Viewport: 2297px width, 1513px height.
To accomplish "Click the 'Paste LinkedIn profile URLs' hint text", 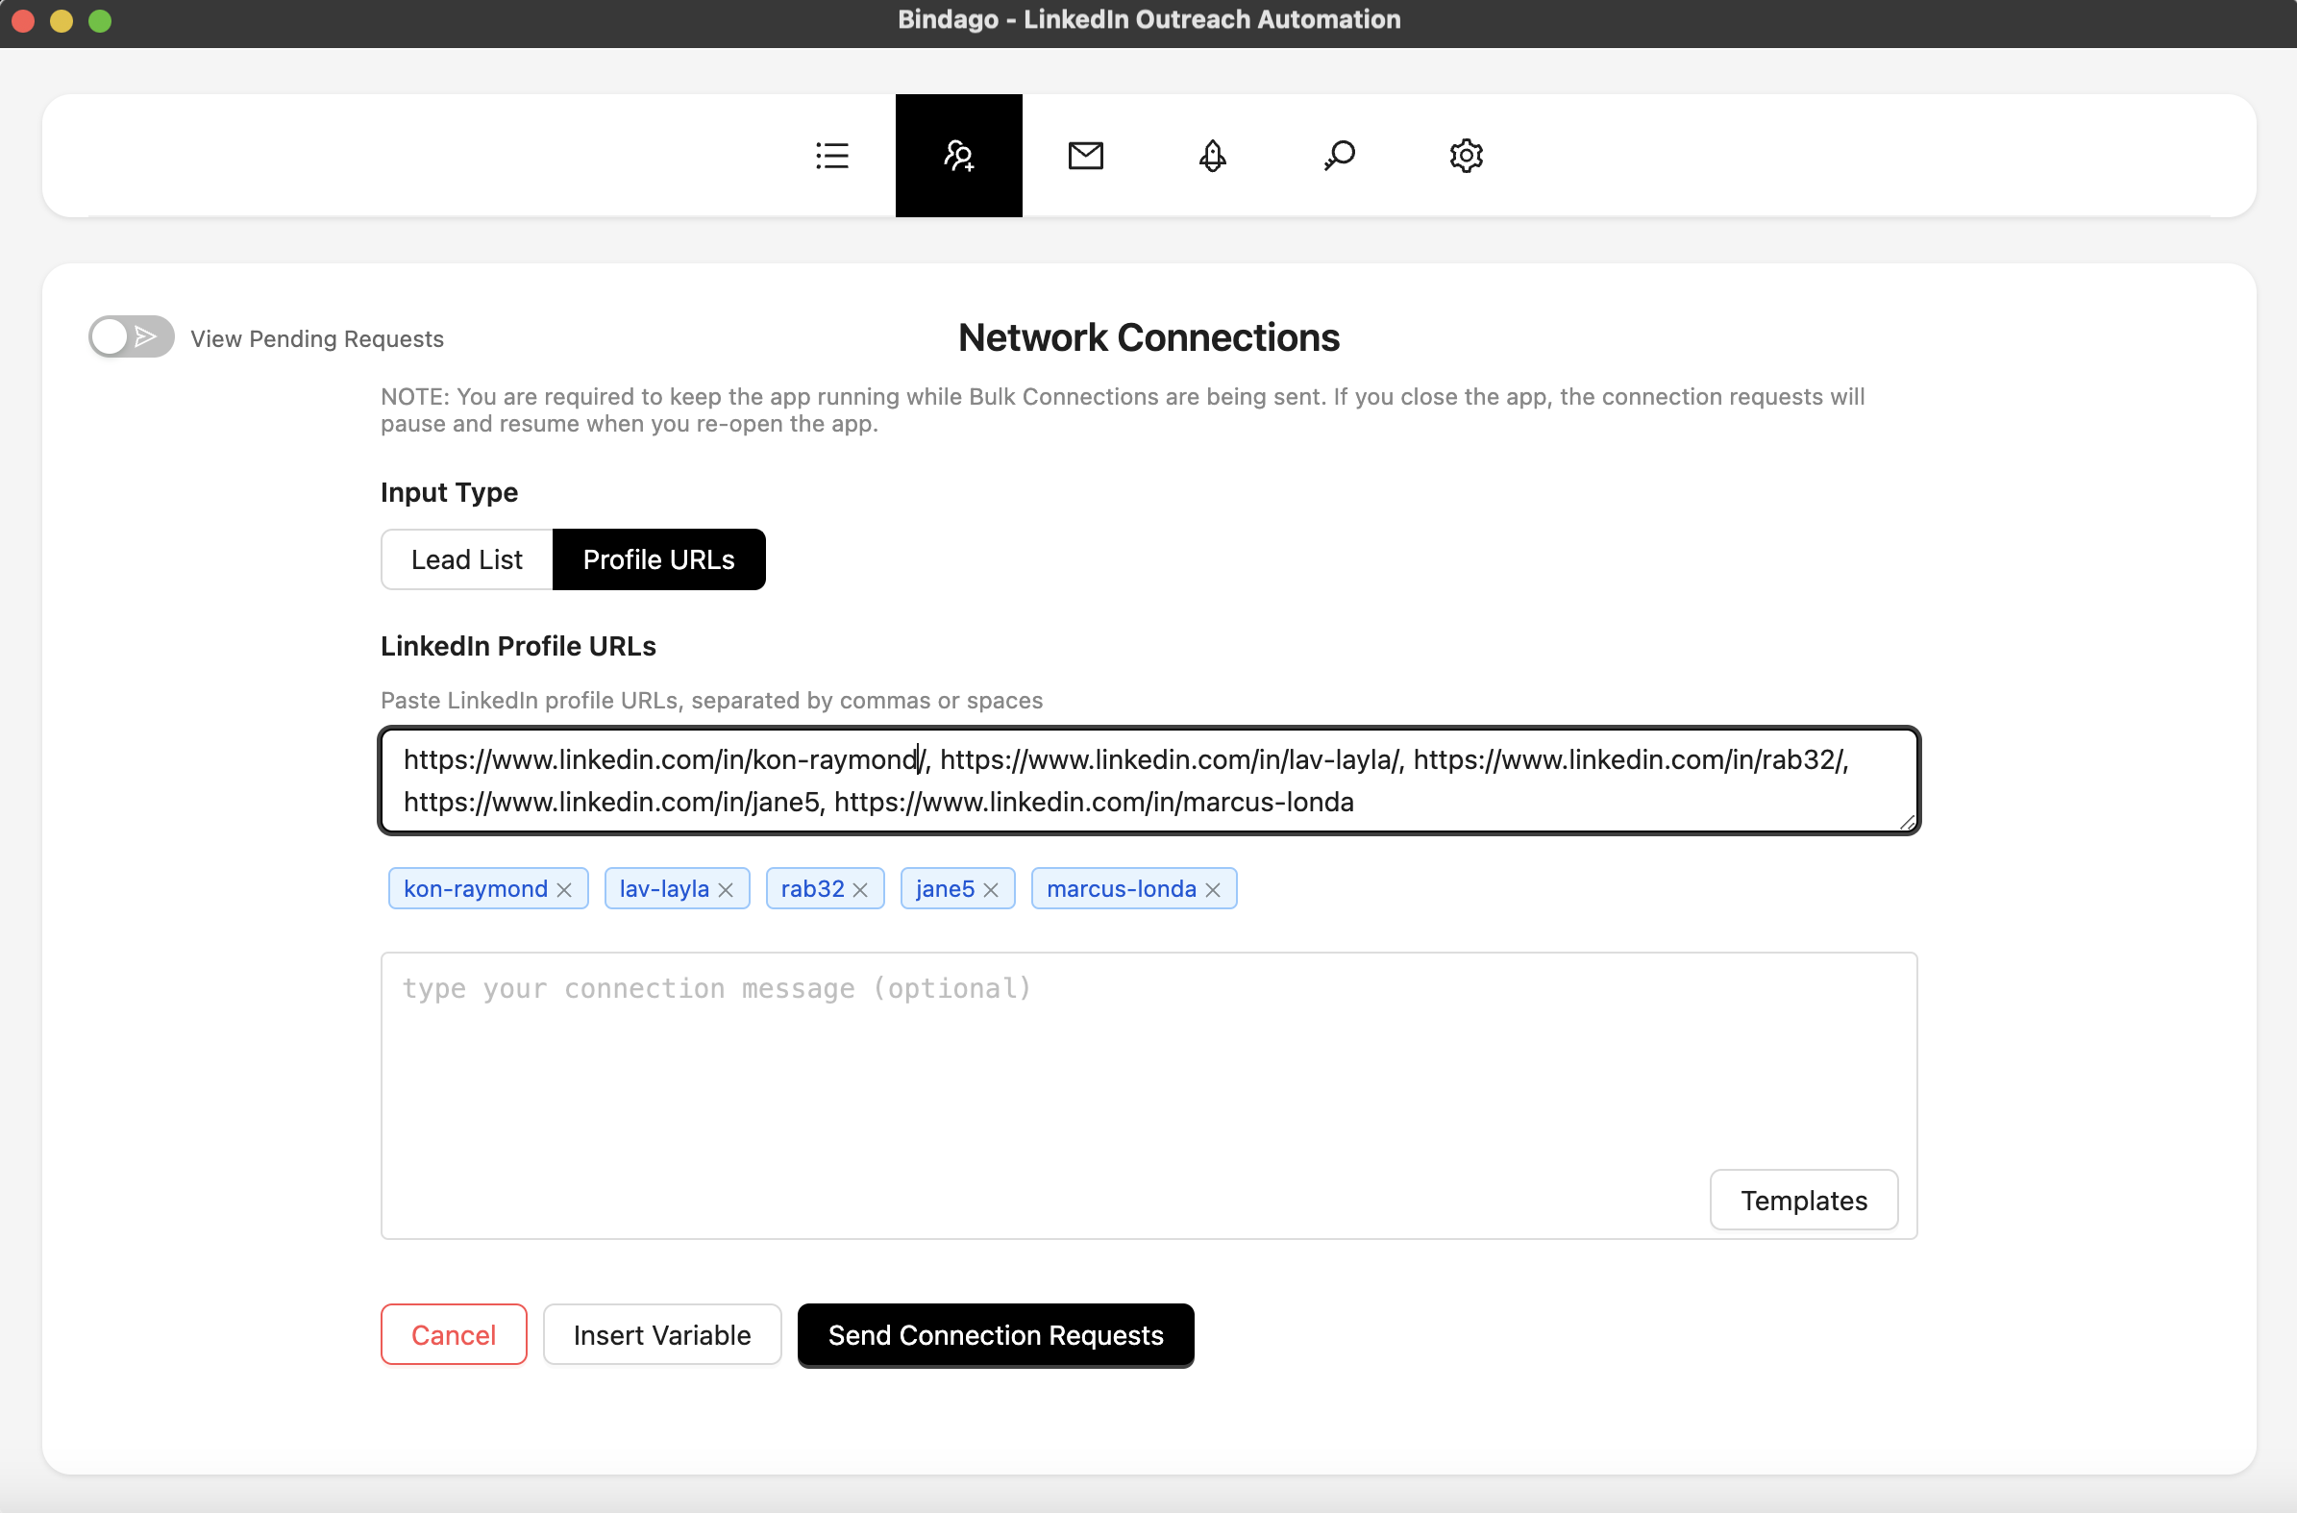I will click(711, 700).
